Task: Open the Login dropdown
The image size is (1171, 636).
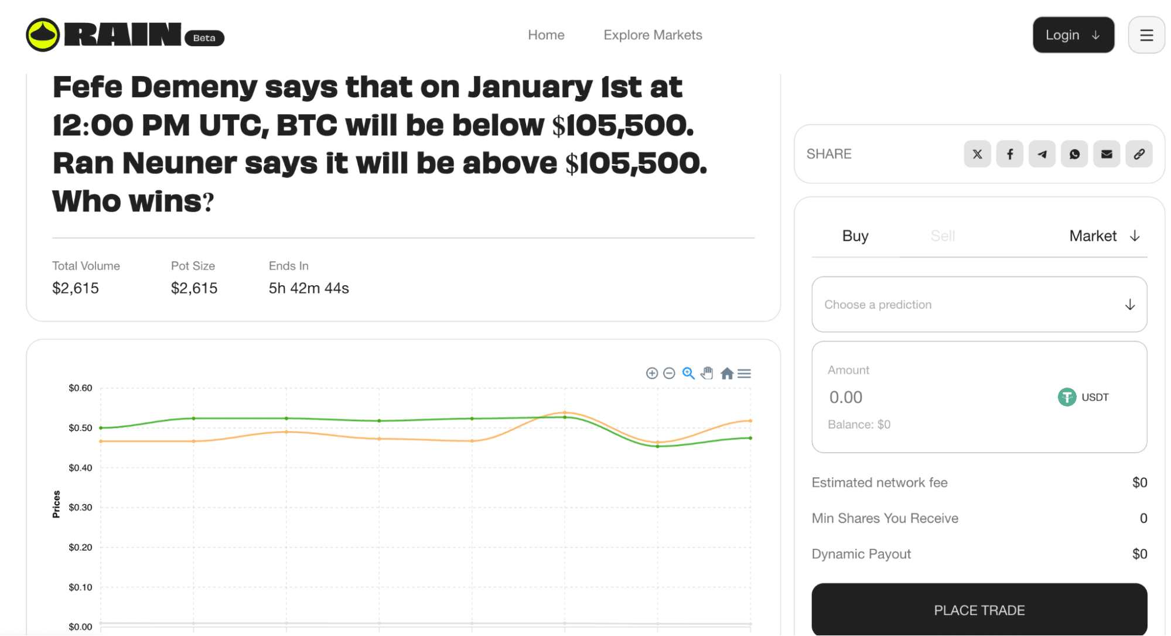Action: 1073,35
